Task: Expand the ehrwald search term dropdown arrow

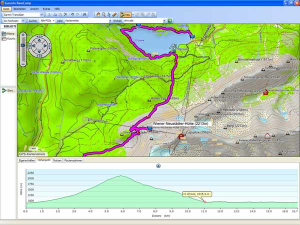Action: pos(164,20)
